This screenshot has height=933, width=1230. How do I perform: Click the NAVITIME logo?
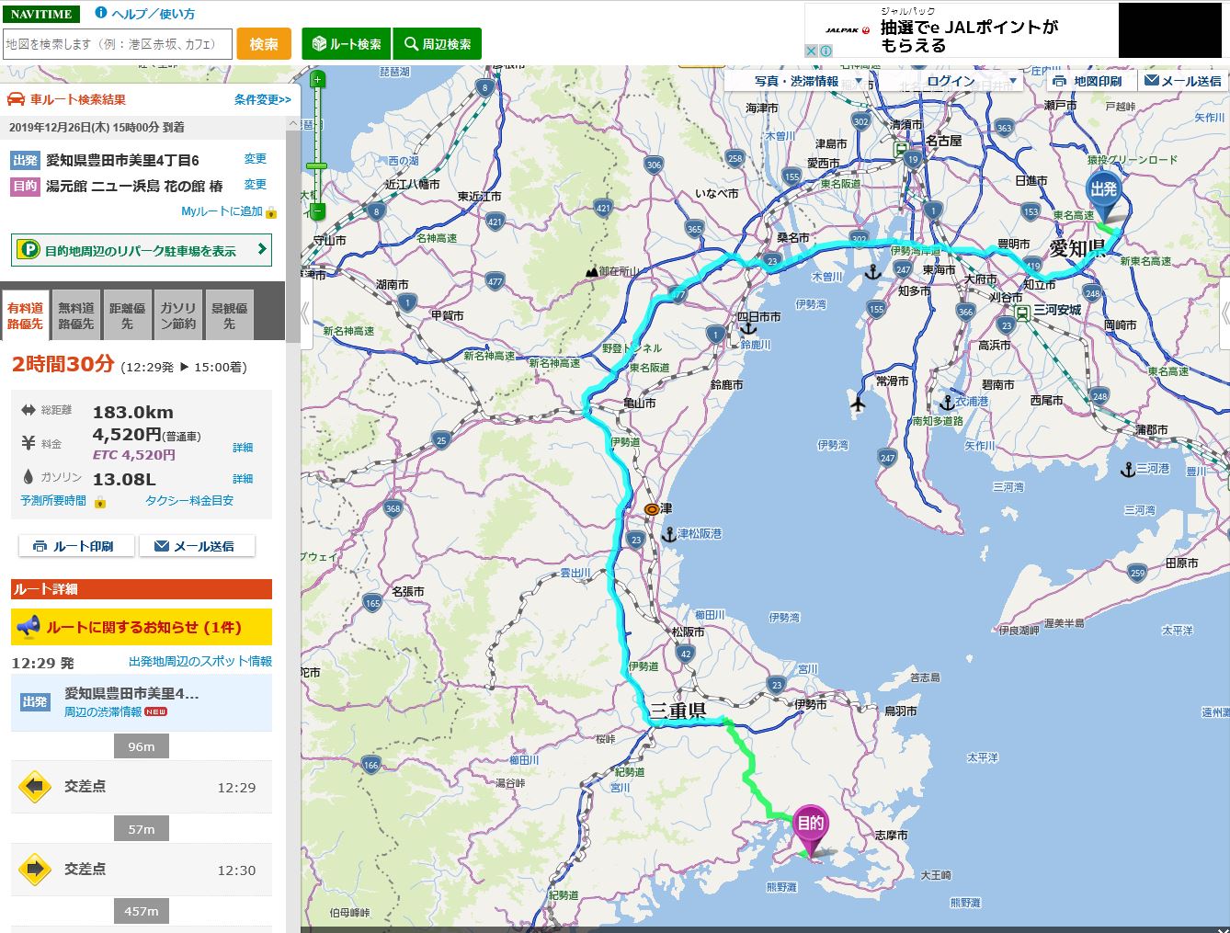41,15
